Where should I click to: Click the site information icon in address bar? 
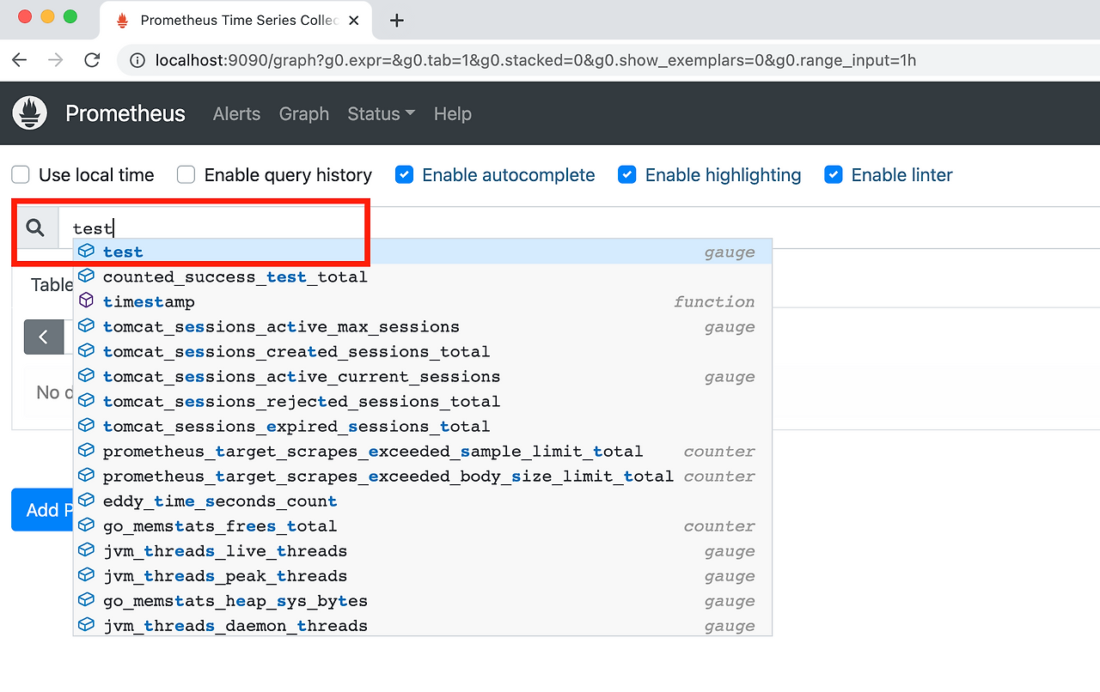click(x=136, y=60)
